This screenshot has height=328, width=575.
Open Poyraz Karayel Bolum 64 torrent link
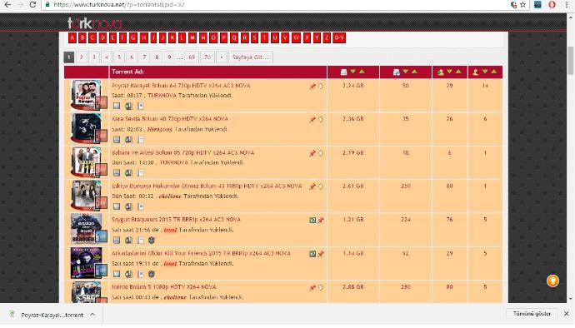[x=181, y=86]
